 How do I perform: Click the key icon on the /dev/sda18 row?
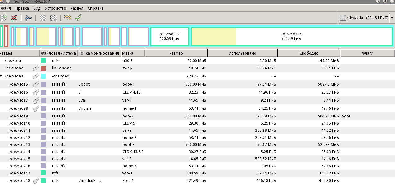[x=36, y=180]
